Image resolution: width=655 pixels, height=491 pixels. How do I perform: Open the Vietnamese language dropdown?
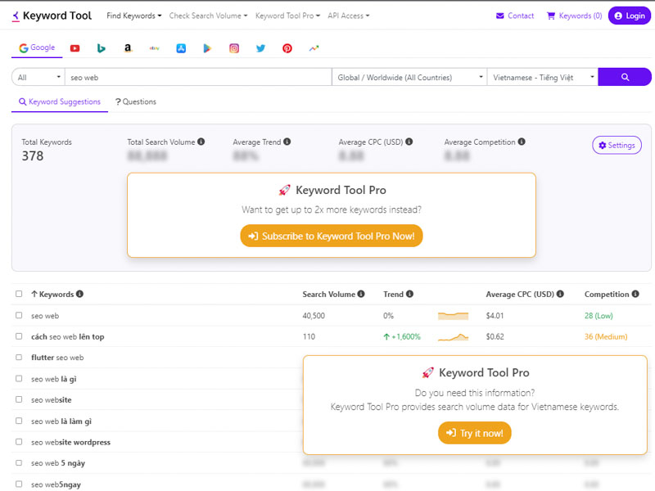[x=543, y=77]
